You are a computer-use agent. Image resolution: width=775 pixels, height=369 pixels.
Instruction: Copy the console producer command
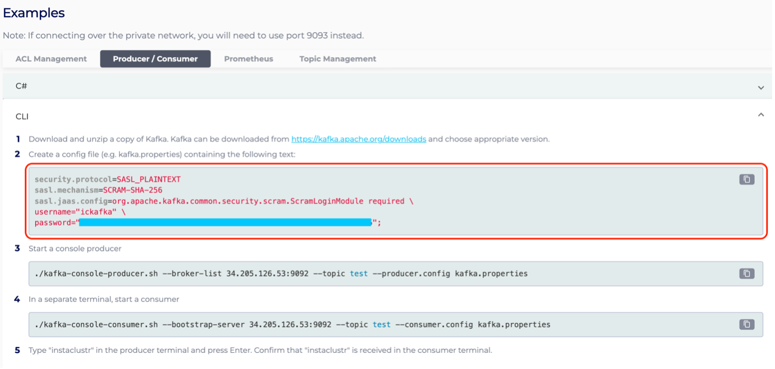coord(746,273)
